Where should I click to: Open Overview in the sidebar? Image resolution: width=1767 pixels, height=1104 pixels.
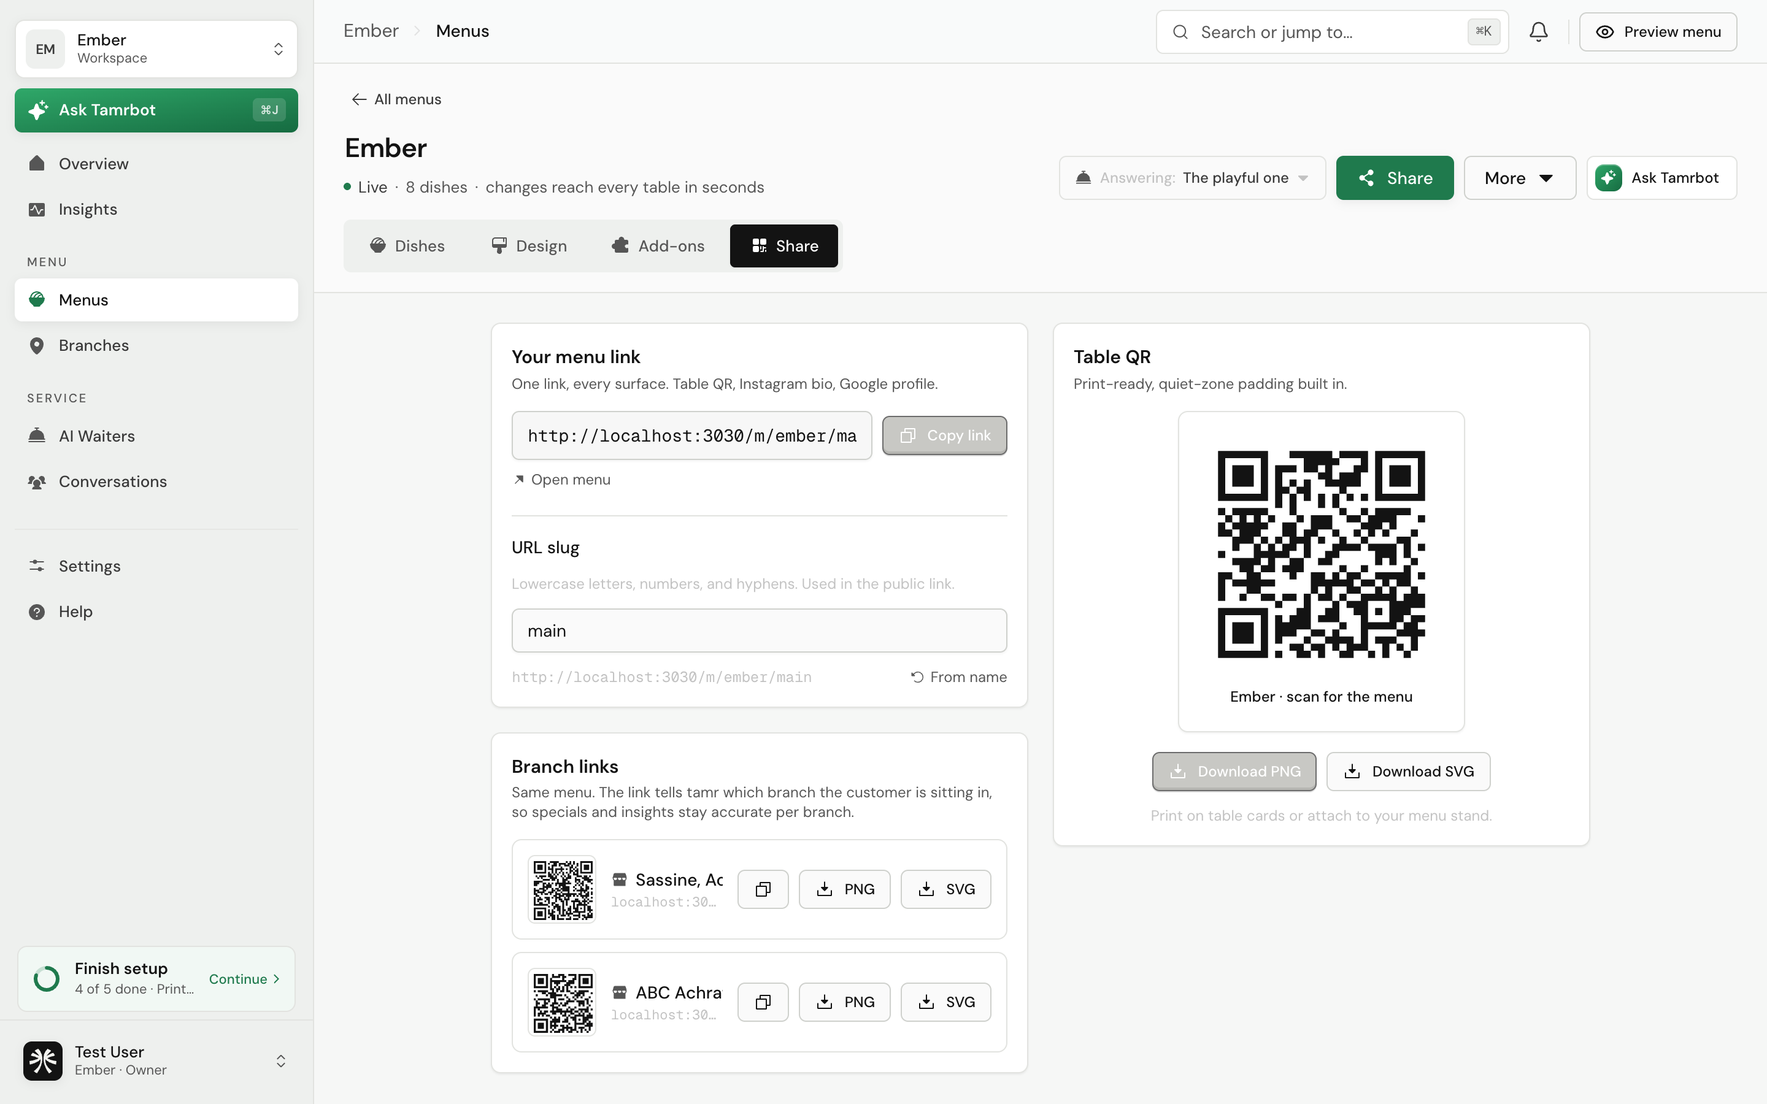pyautogui.click(x=156, y=164)
